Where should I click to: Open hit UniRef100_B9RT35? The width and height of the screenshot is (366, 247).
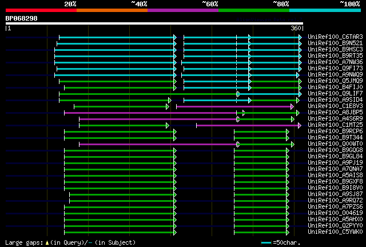click(335, 56)
